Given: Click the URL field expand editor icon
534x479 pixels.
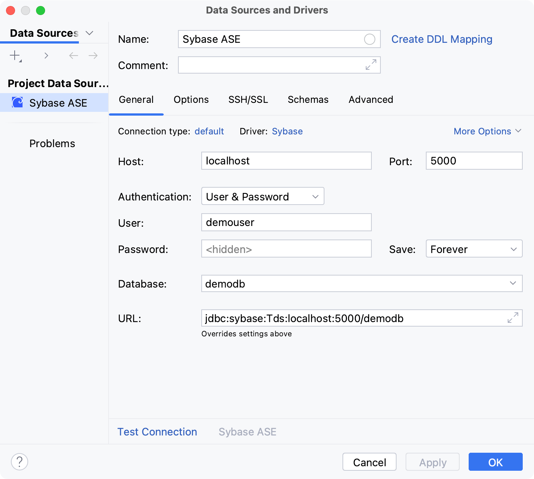Looking at the screenshot, I should [x=513, y=318].
